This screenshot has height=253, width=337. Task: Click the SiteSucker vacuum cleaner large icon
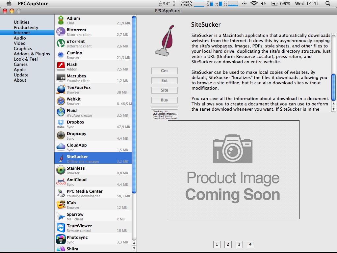[165, 41]
